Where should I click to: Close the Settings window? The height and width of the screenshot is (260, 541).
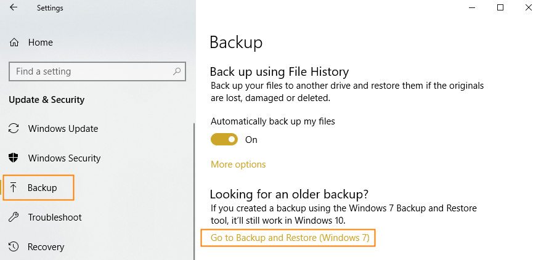point(528,7)
